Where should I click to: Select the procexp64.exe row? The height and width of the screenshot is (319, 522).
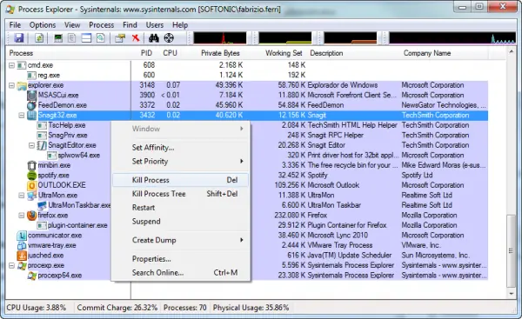(247, 276)
